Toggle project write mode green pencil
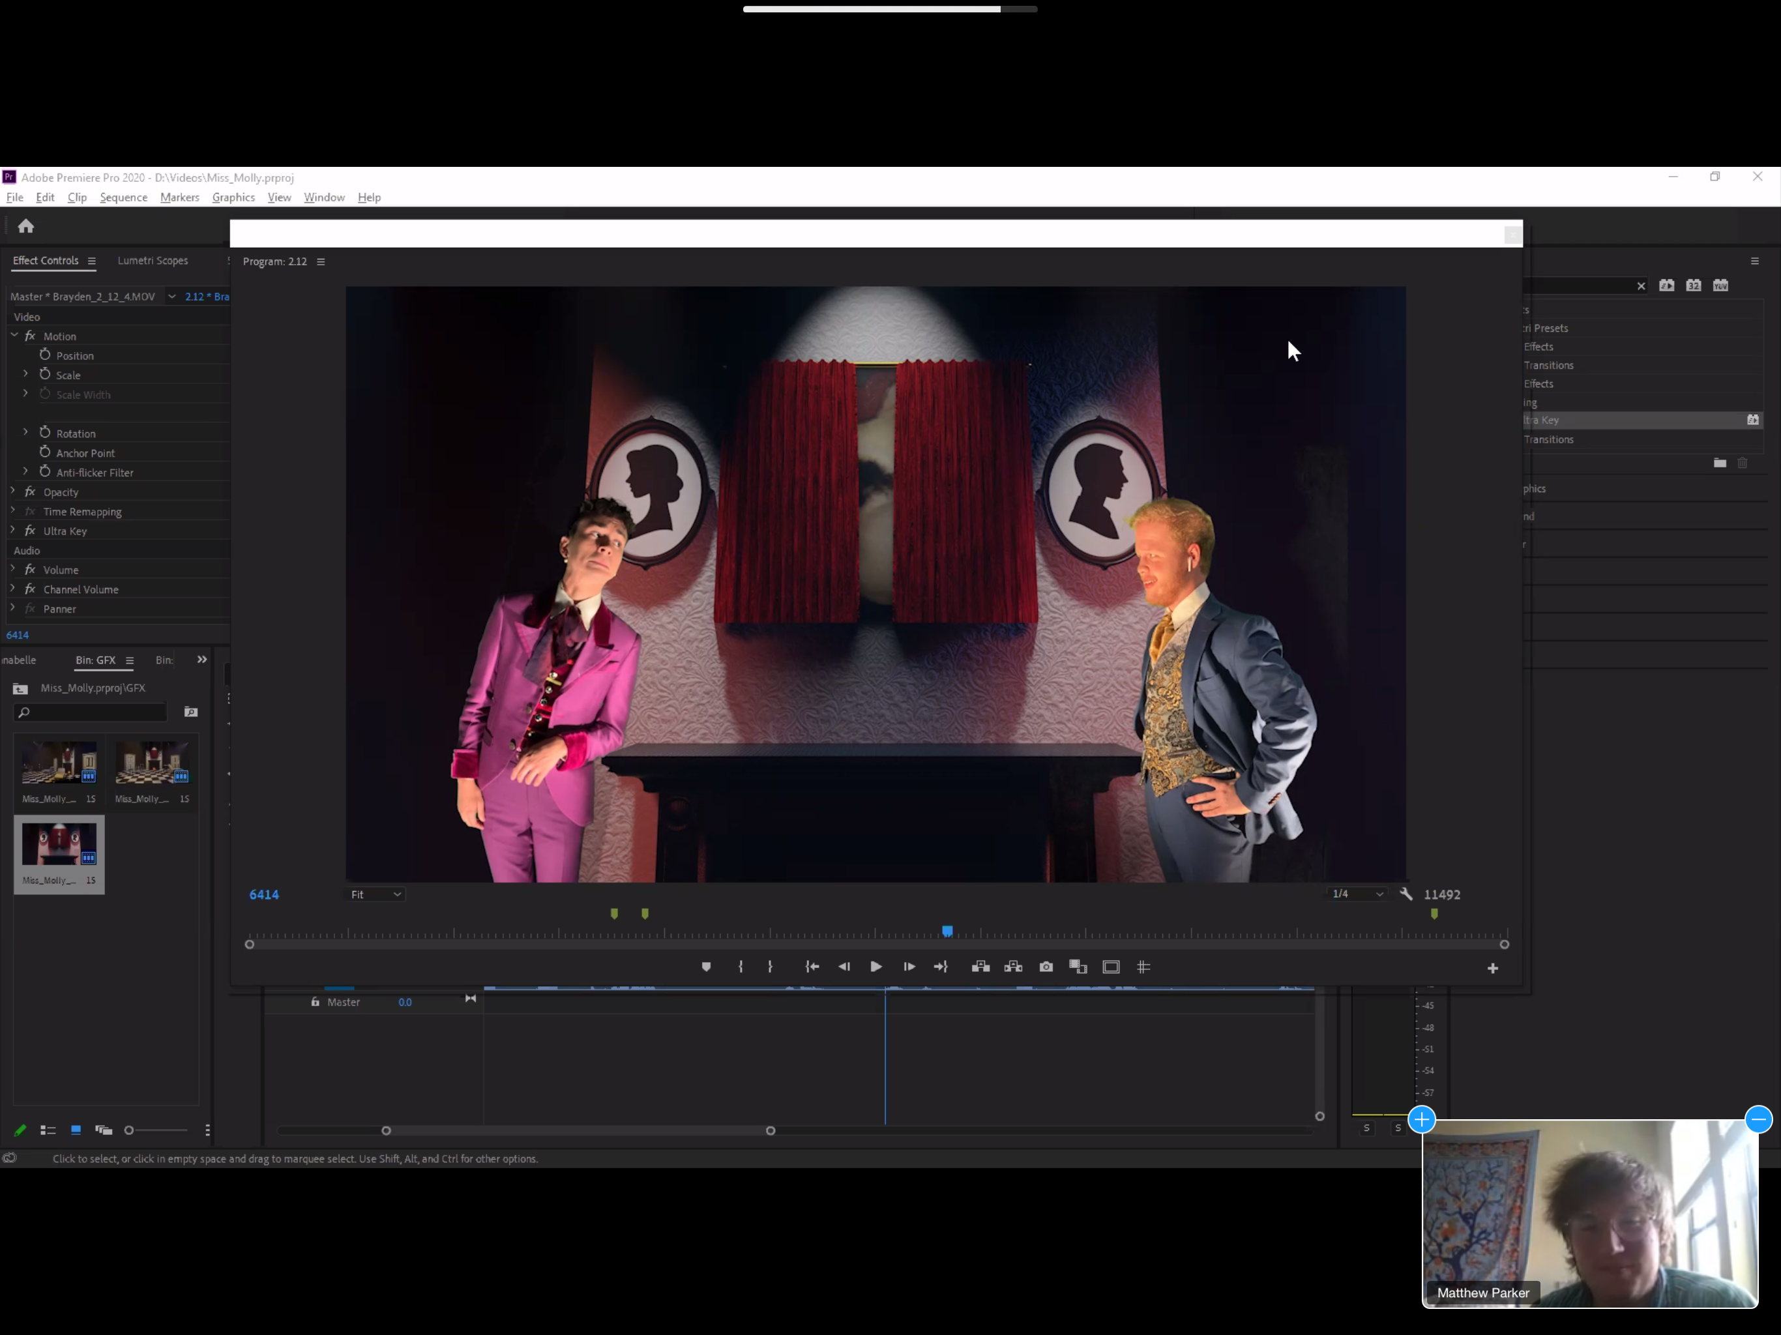 [20, 1130]
